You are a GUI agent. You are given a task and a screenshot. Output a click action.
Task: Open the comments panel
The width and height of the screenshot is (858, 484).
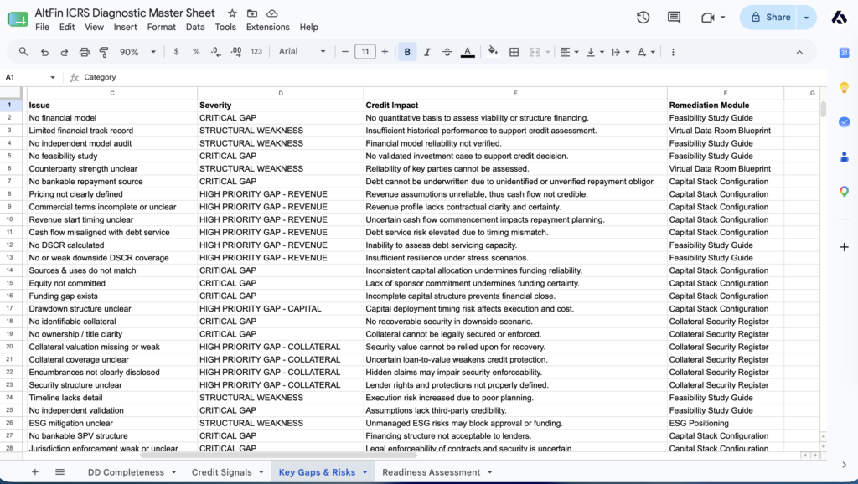(675, 18)
